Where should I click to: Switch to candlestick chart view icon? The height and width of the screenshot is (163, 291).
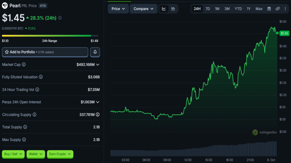pyautogui.click(x=173, y=9)
